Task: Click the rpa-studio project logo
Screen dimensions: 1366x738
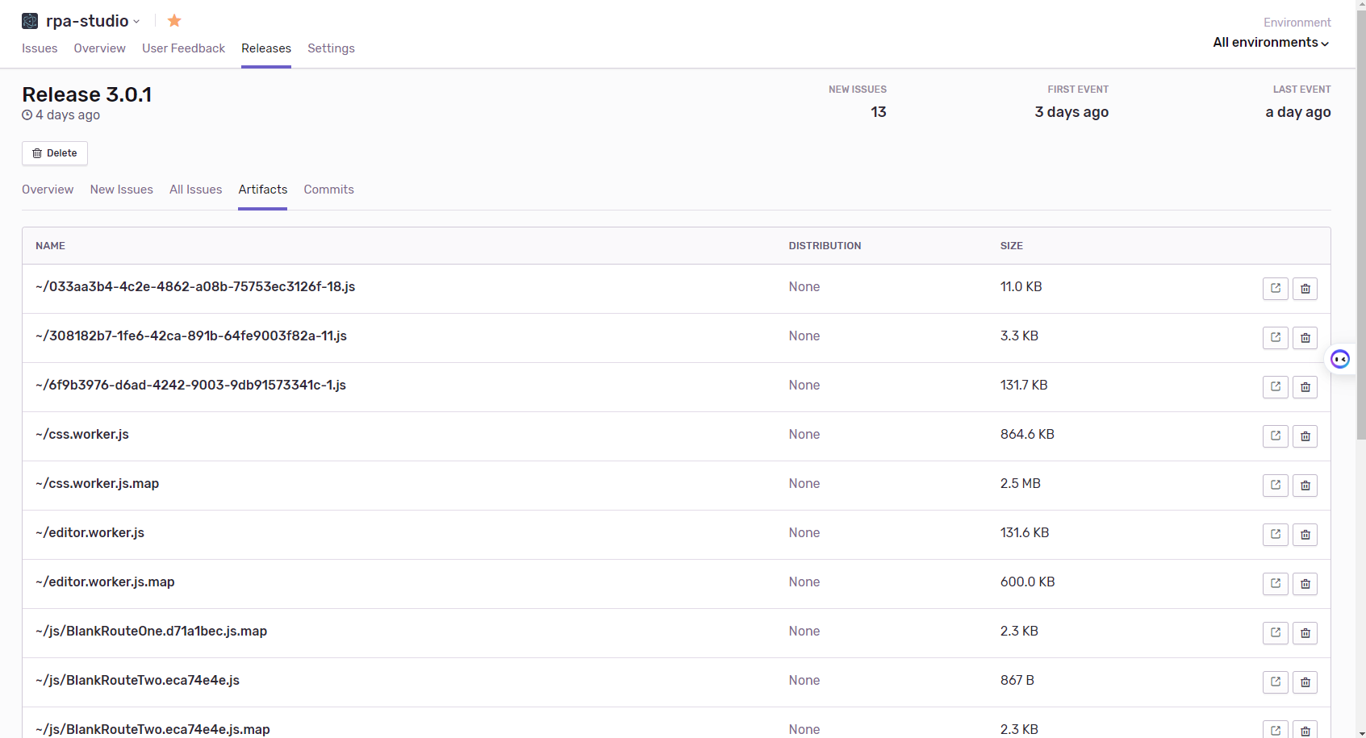Action: point(30,21)
